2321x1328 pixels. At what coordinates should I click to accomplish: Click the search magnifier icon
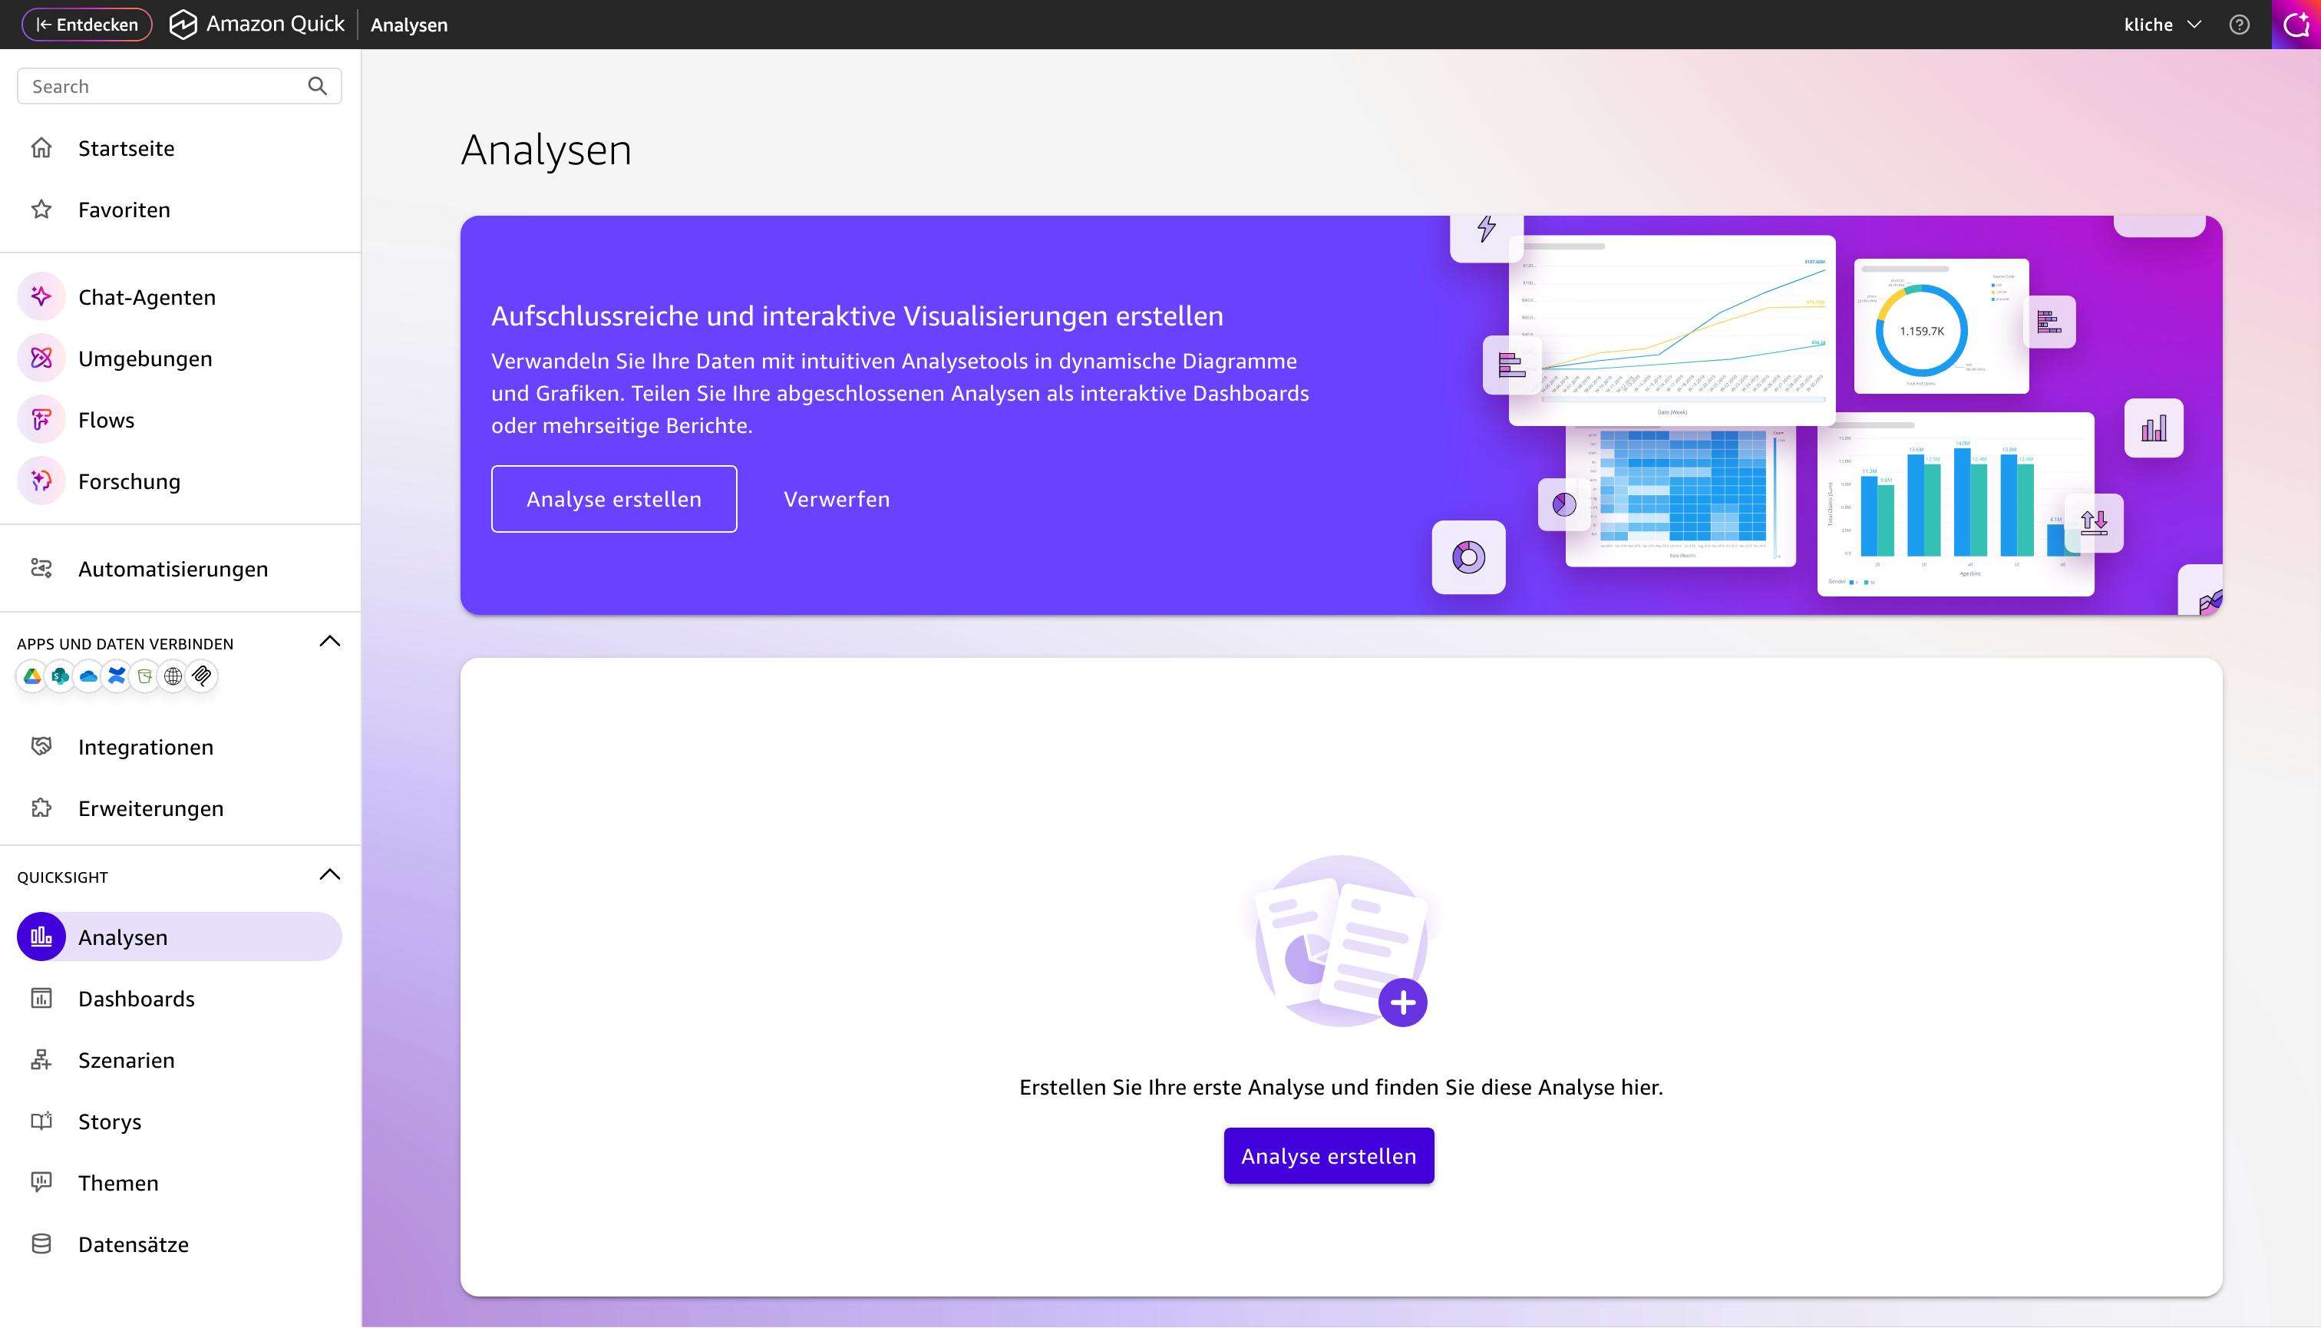pos(317,86)
